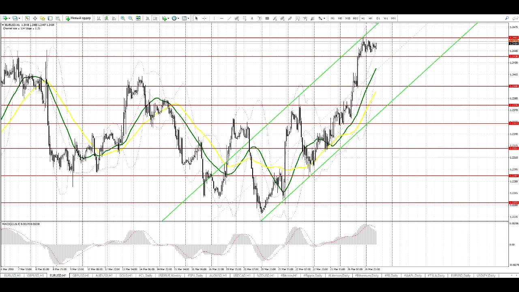Select the Cursor arrow tool
The image size is (519, 292).
pyautogui.click(x=197, y=18)
